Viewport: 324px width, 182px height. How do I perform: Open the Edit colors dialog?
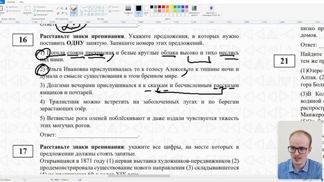(x=194, y=11)
